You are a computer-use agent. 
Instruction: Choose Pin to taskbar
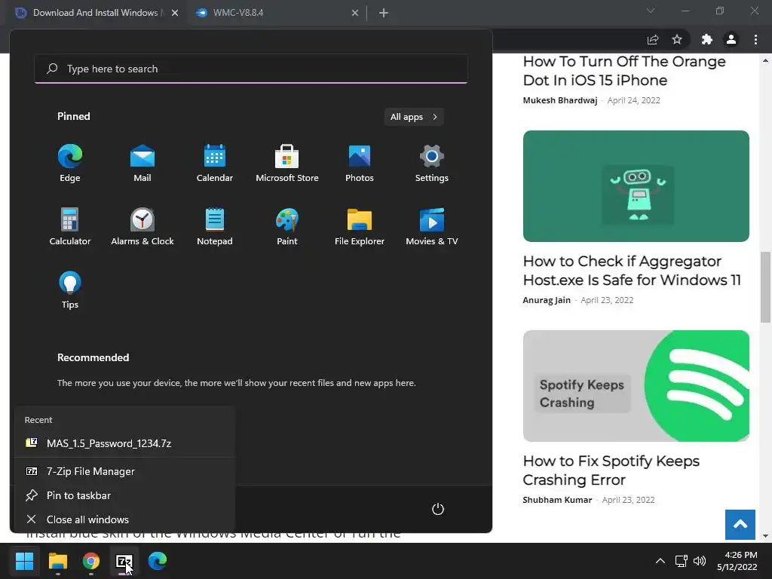[x=124, y=495]
